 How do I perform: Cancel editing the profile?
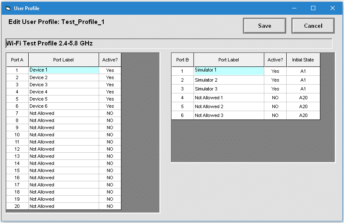click(x=313, y=26)
